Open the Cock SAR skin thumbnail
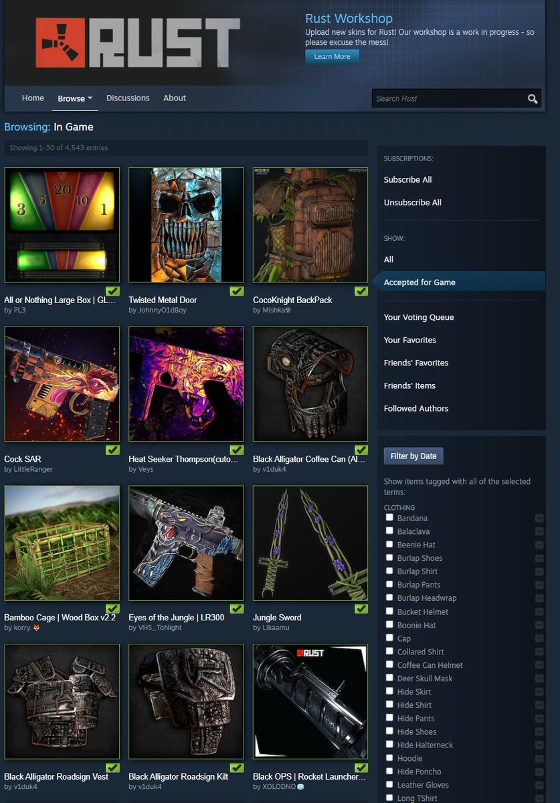Viewport: 560px width, 803px height. (62, 384)
